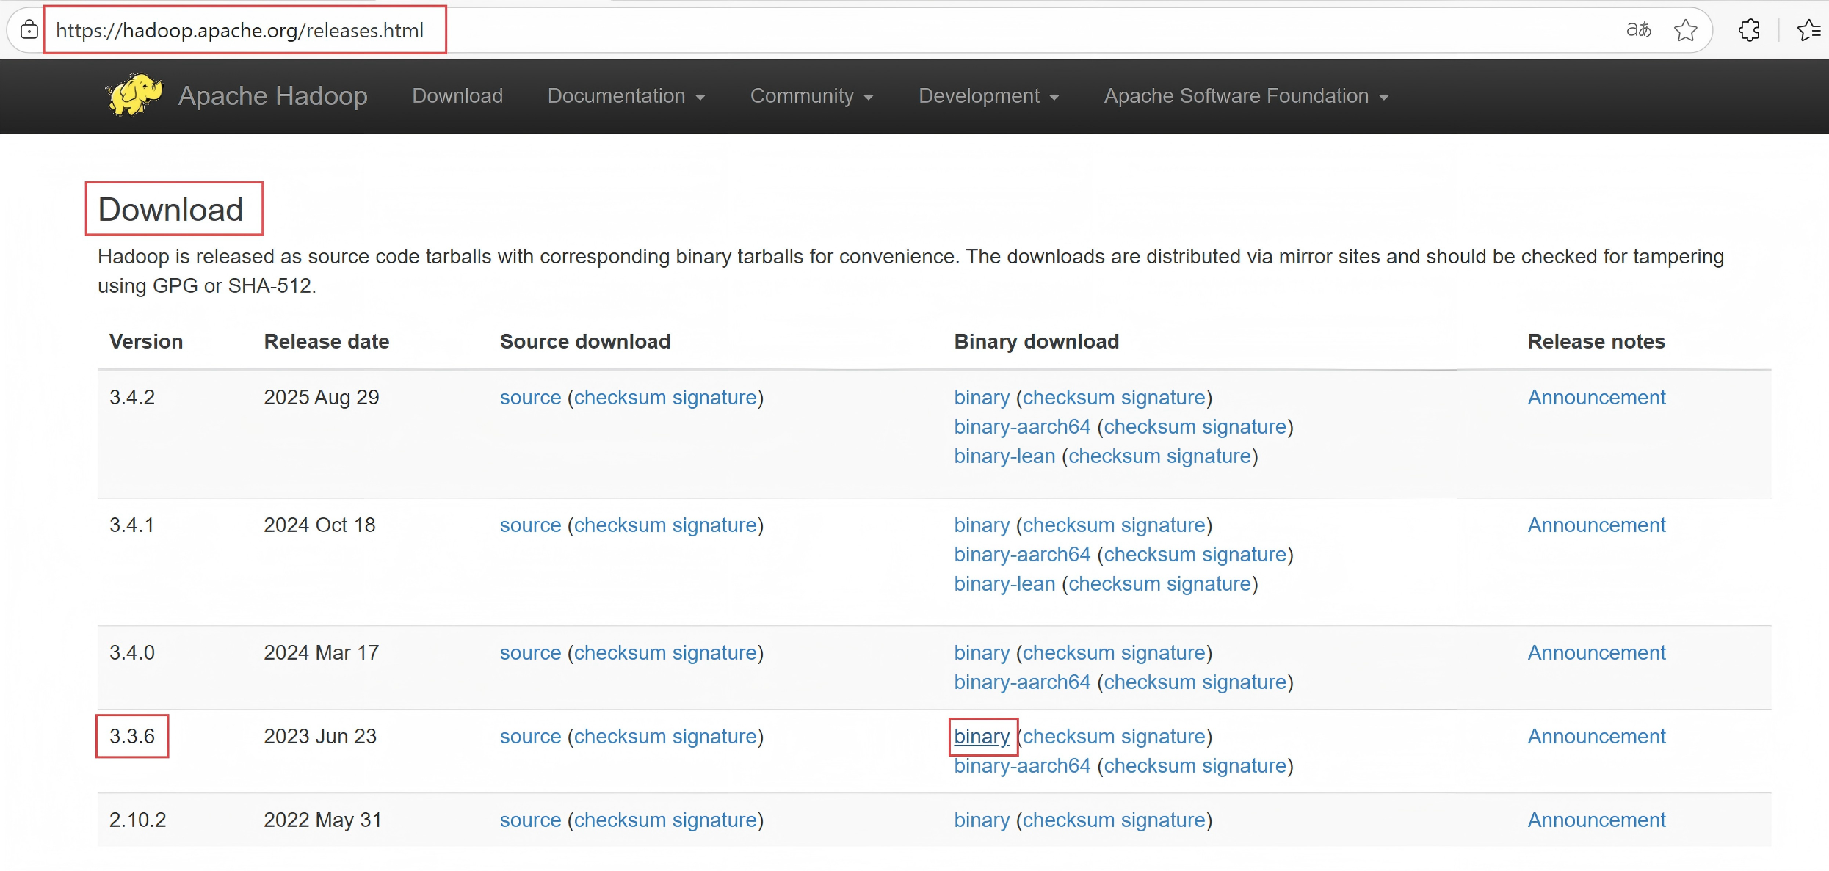Click release date 2023 Jun 23
This screenshot has width=1829, height=871.
pos(320,736)
